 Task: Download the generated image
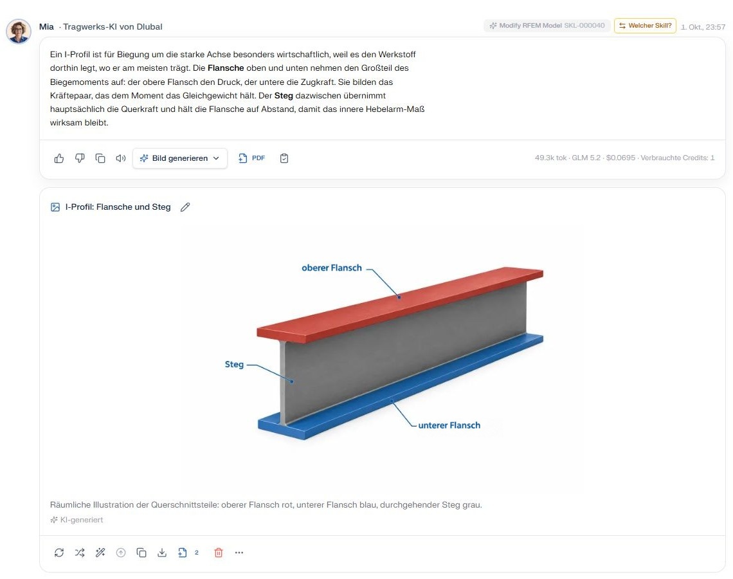click(162, 553)
